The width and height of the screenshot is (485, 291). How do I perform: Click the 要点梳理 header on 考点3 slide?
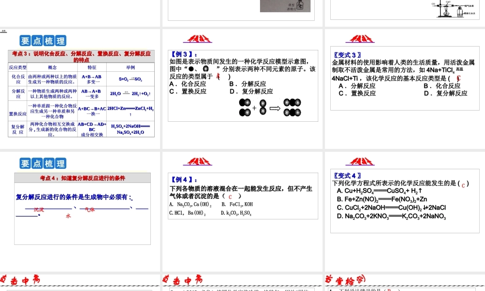pyautogui.click(x=43, y=41)
